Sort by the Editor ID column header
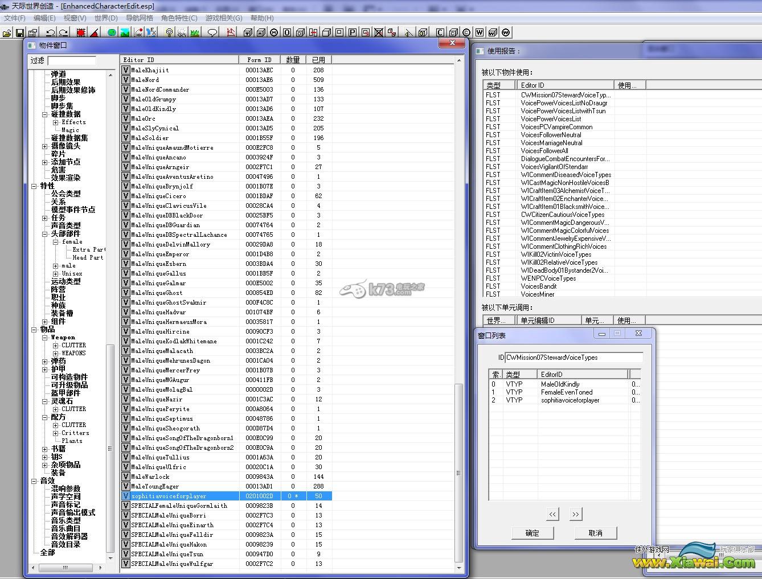This screenshot has height=579, width=762. [x=179, y=60]
